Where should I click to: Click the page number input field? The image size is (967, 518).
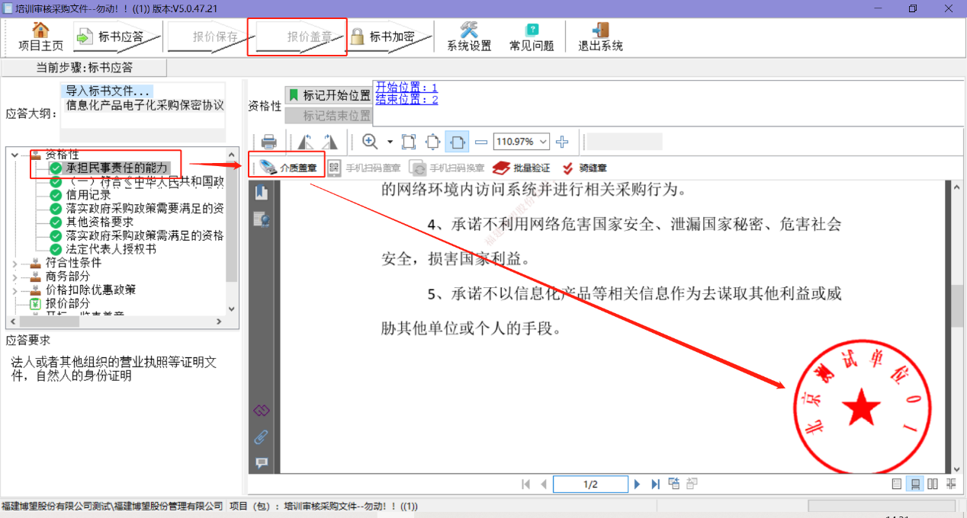[x=590, y=484]
